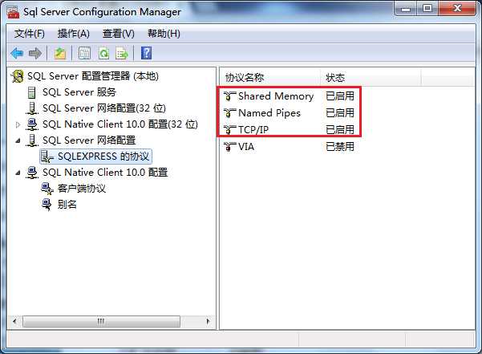The height and width of the screenshot is (354, 482).
Task: Open the 查看(V) menu
Action: tap(119, 34)
